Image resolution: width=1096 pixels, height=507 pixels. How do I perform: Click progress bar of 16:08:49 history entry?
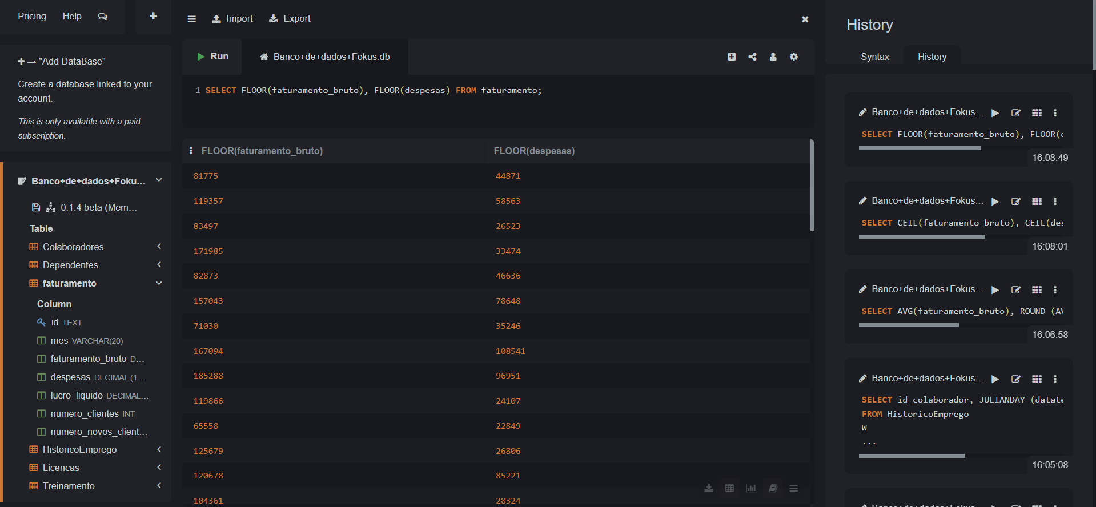920,148
